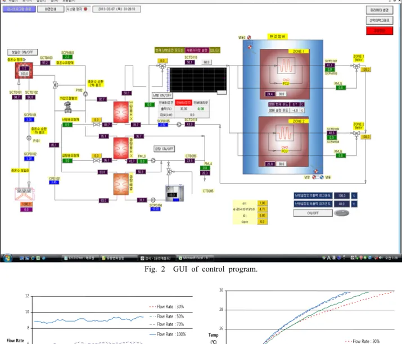
Task: Click the blue icon below the chamber
Action: (322, 177)
